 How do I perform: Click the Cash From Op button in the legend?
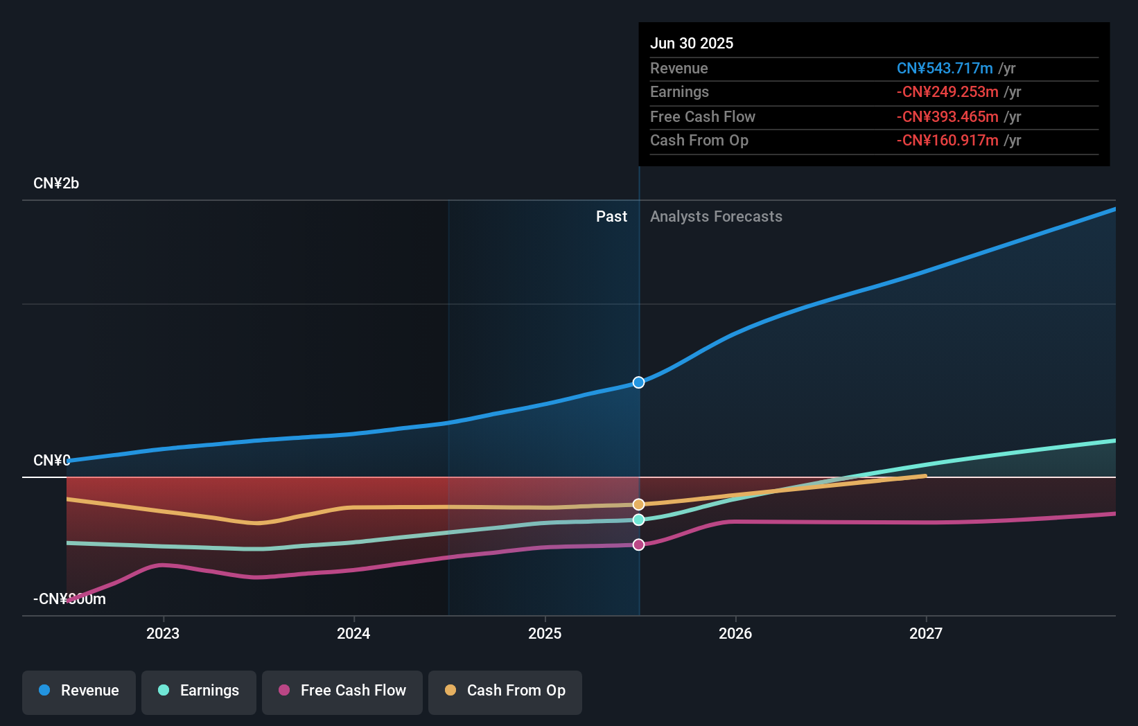point(505,691)
